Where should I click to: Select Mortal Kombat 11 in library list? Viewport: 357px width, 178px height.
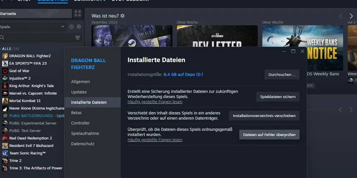point(25,101)
